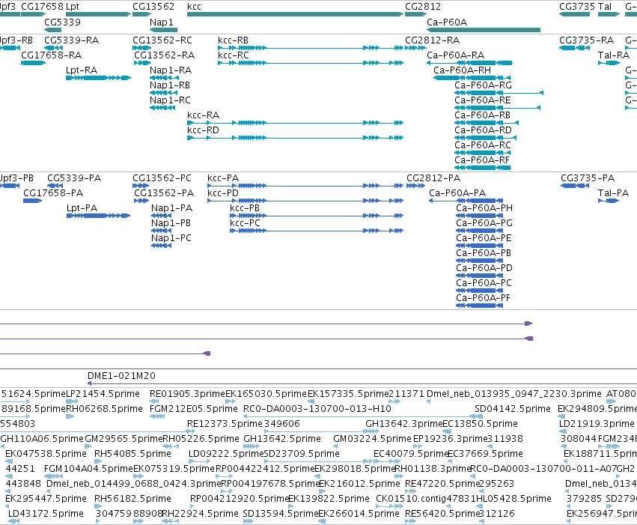
Task: Select the Ca-P60A-RH transcript label
Action: [463, 70]
